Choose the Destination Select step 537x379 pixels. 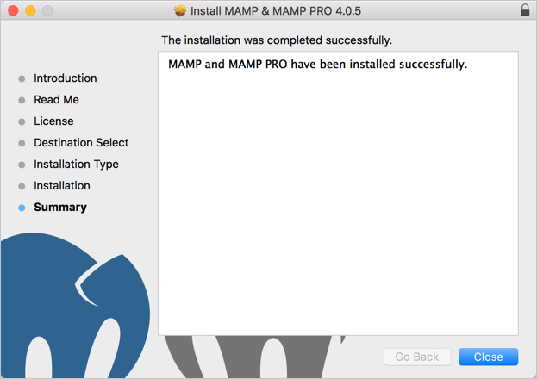tap(81, 143)
